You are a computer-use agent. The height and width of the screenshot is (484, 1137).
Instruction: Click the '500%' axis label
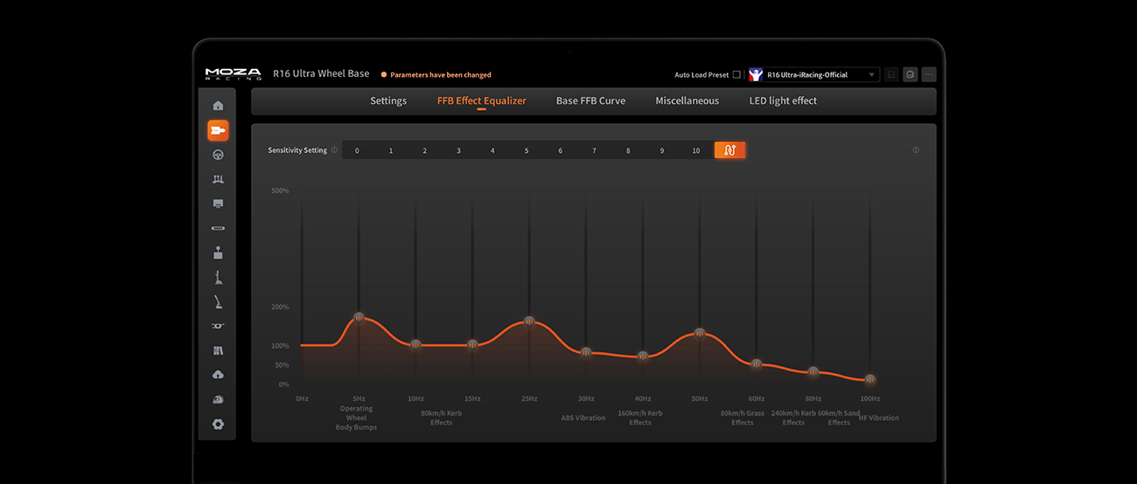pos(280,190)
